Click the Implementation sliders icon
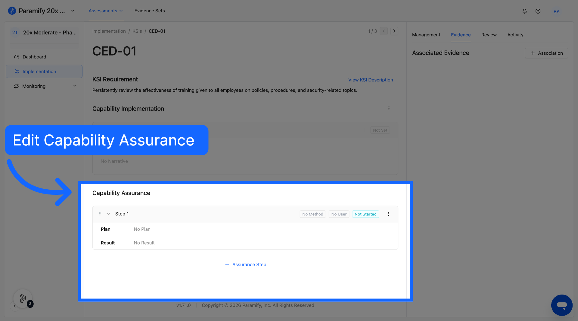 click(x=17, y=72)
